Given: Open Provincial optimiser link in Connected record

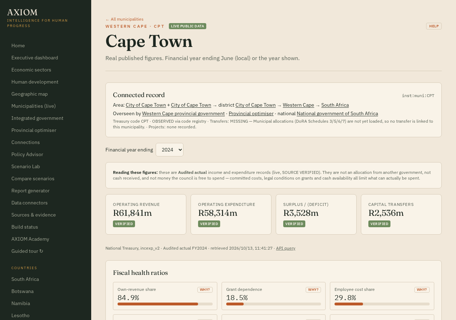Looking at the screenshot, I should [x=251, y=113].
